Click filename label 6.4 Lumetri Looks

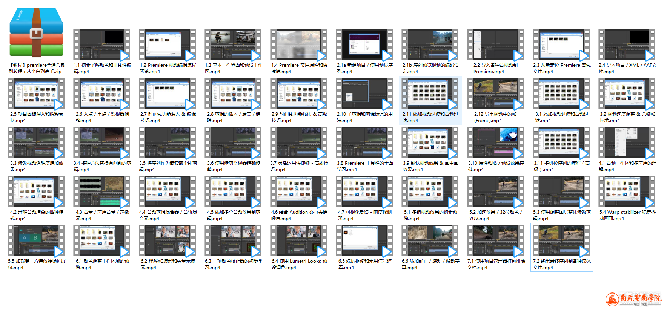click(x=299, y=264)
